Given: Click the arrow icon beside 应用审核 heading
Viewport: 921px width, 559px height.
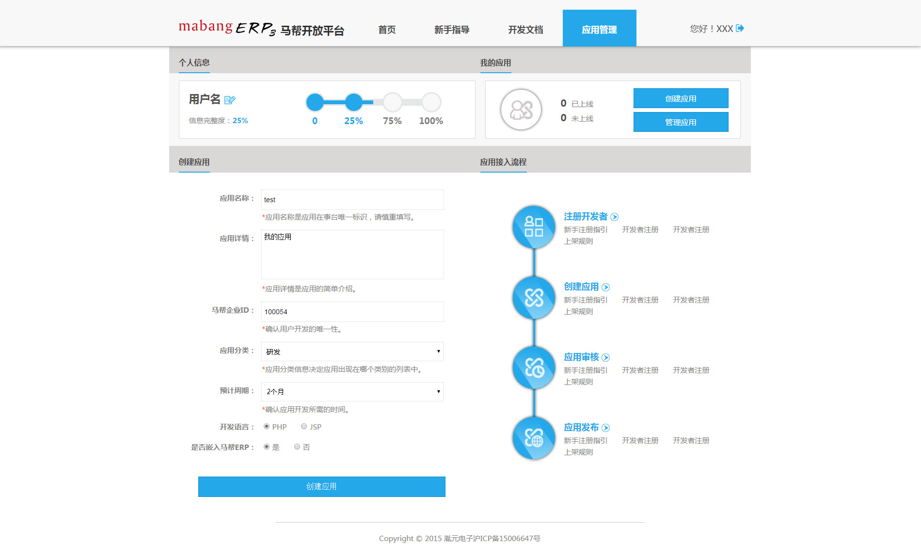Looking at the screenshot, I should [605, 358].
